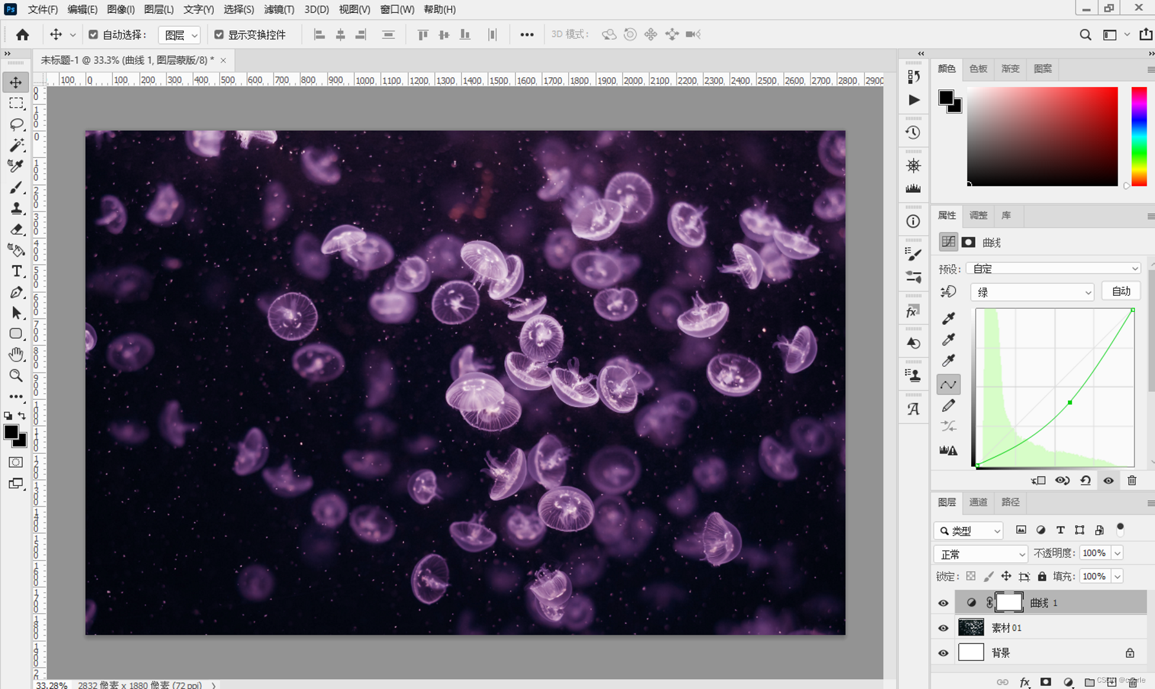Screen dimensions: 1155x689
Task: Open the 正常 blend mode dropdown
Action: click(x=980, y=554)
